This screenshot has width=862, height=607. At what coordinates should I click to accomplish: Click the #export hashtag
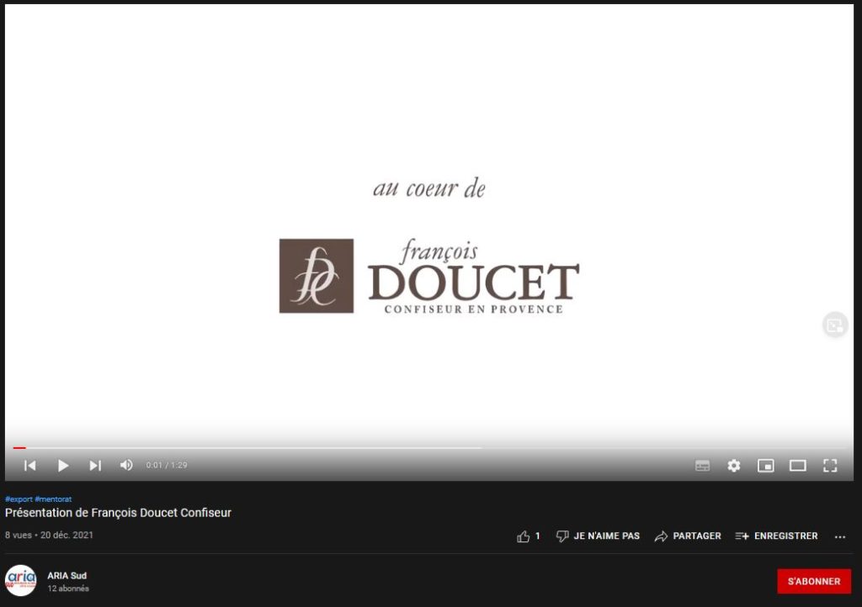click(19, 499)
